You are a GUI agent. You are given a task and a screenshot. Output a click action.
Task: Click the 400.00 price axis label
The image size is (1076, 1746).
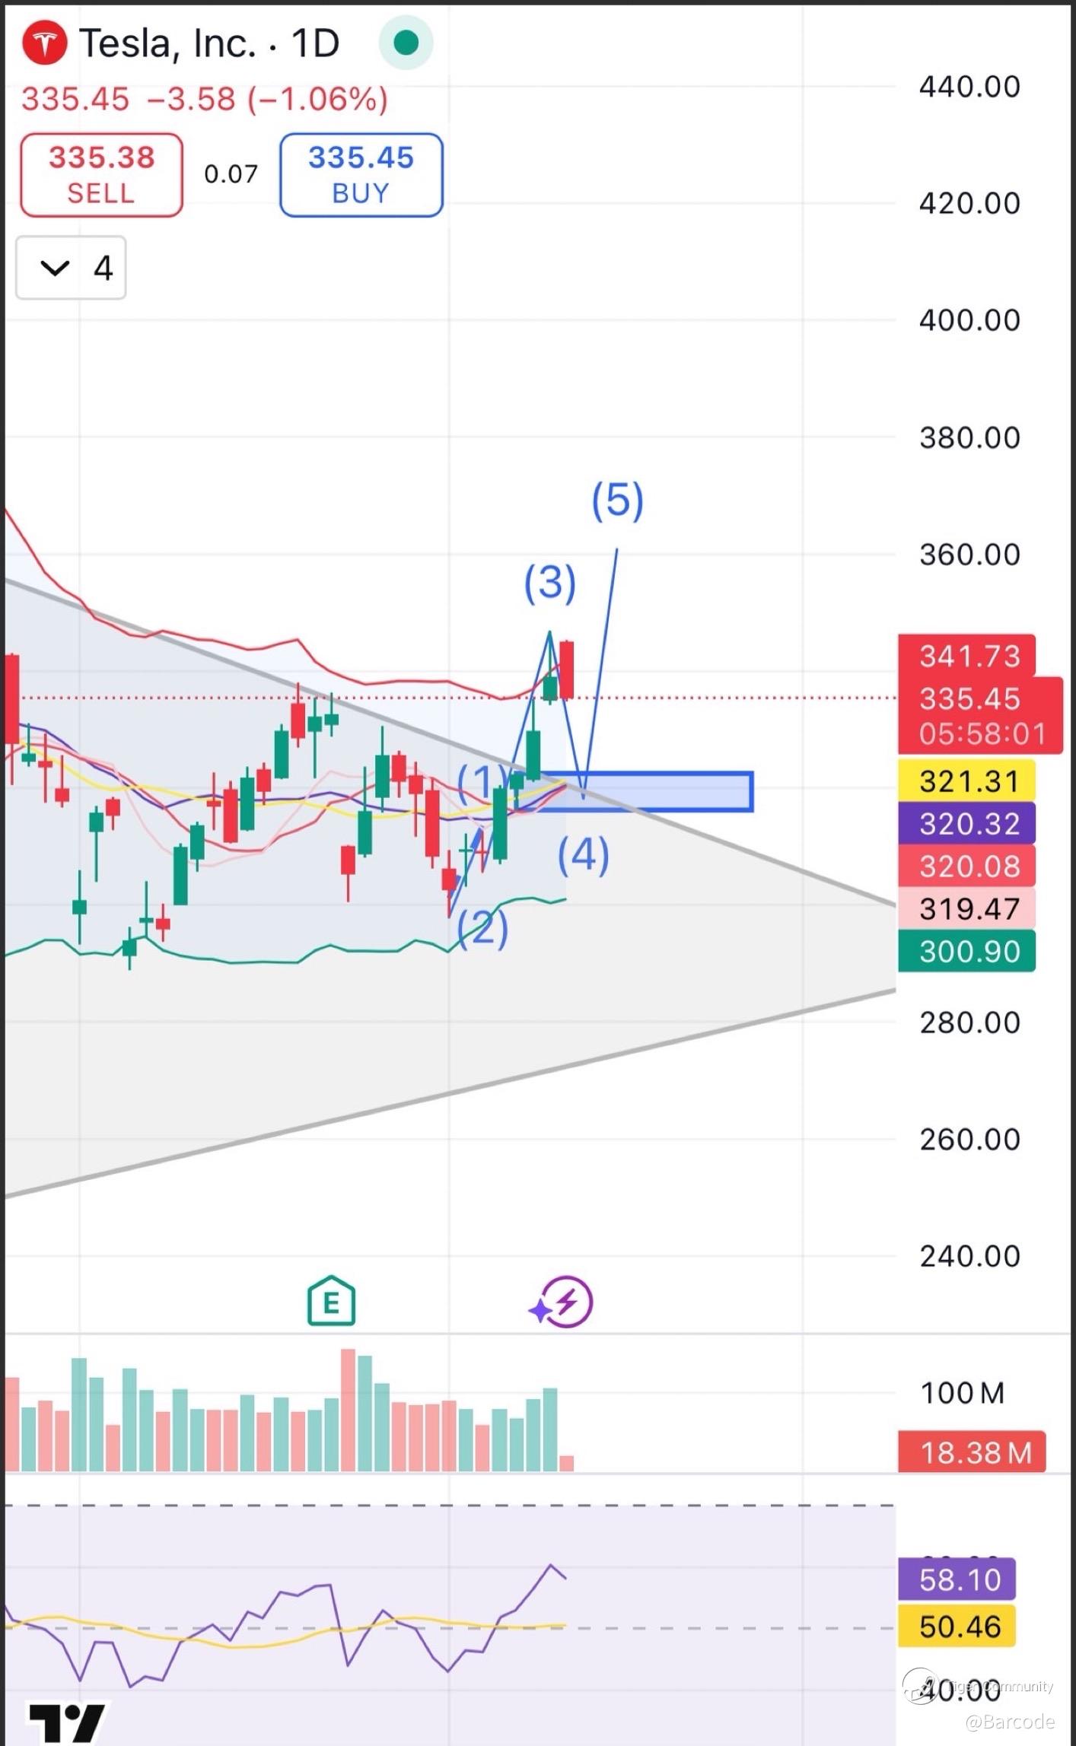click(x=969, y=320)
